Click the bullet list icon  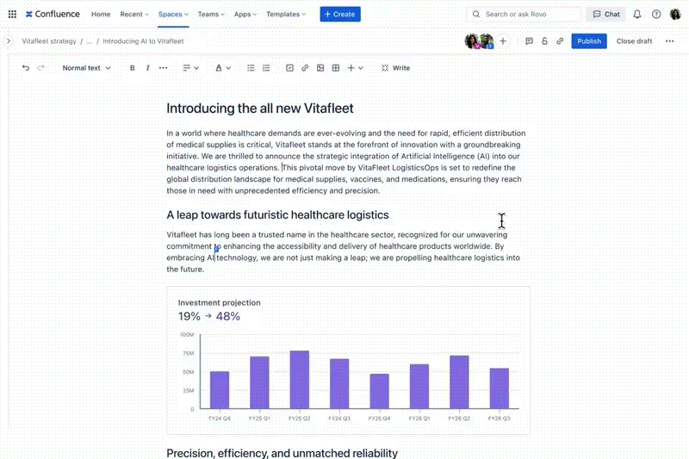click(251, 68)
